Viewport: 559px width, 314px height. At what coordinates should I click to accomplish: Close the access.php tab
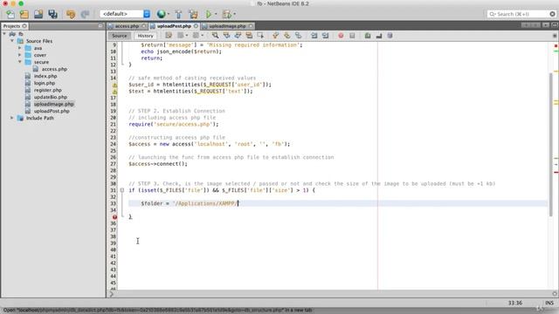144,26
